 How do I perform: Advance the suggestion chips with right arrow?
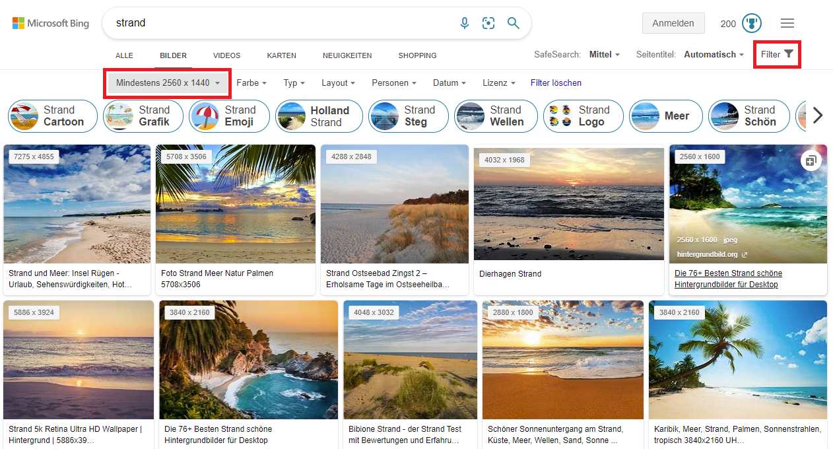tap(818, 116)
